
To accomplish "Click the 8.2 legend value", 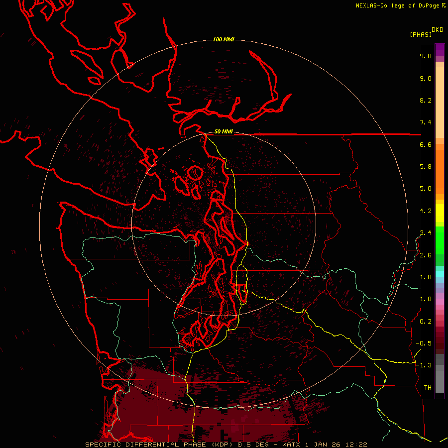I will coord(426,100).
